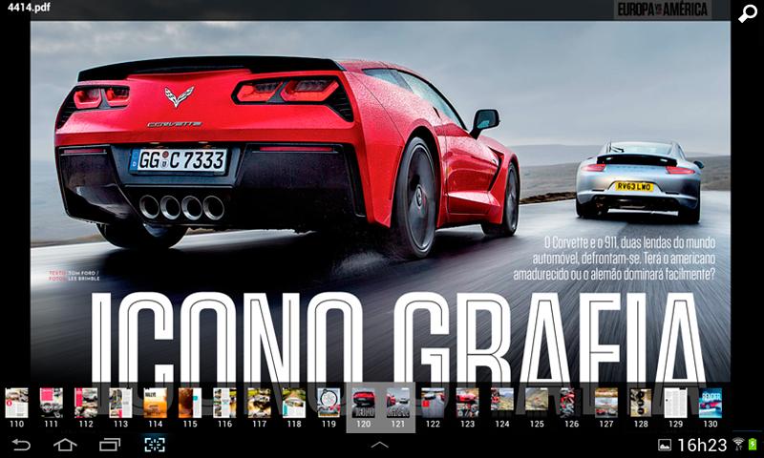Select the highlighted page 120 thumbnail
Viewport: 764px width, 458px height.
tap(364, 403)
